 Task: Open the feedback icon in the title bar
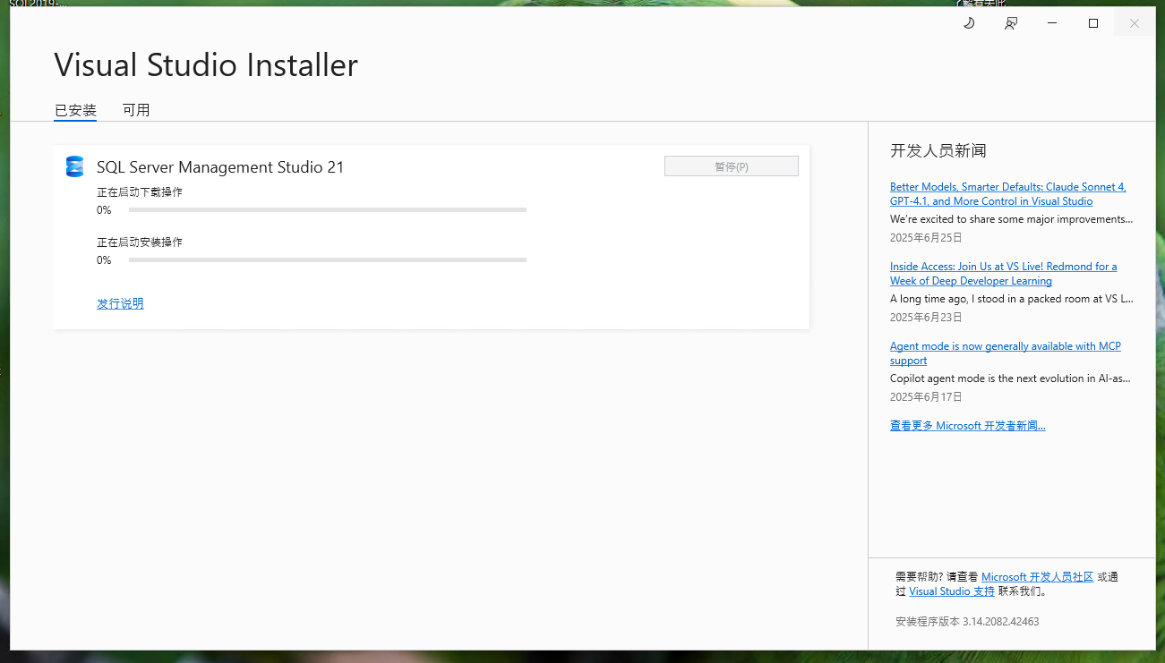pos(1010,22)
